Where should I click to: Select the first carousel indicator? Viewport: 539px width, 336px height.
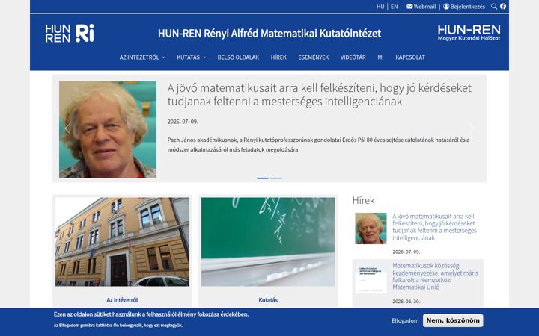263,178
